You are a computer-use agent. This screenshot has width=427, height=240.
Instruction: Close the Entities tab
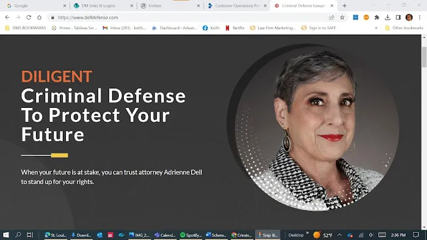pos(198,5)
